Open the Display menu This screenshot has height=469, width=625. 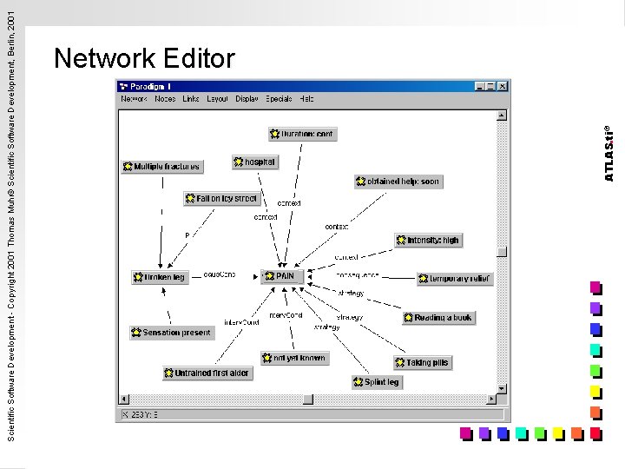point(247,98)
